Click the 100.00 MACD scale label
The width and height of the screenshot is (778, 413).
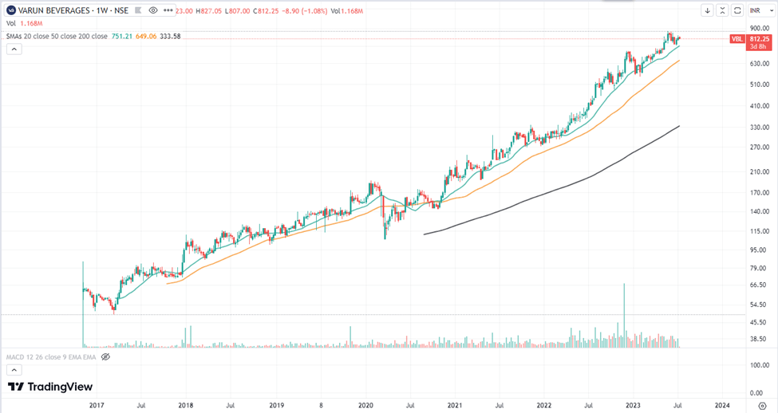tap(760, 365)
